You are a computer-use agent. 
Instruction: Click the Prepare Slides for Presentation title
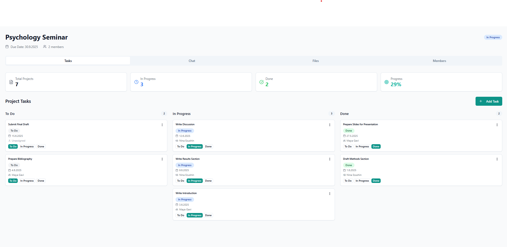[360, 124]
